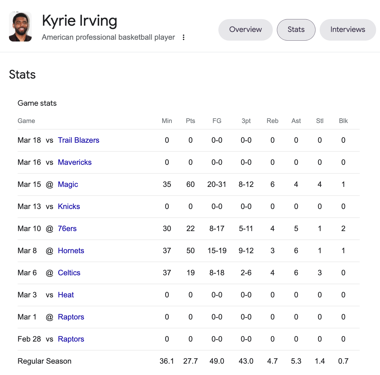Open the Raptors link for Mar 1
Viewport: 380px width, 375px height.
coord(71,317)
